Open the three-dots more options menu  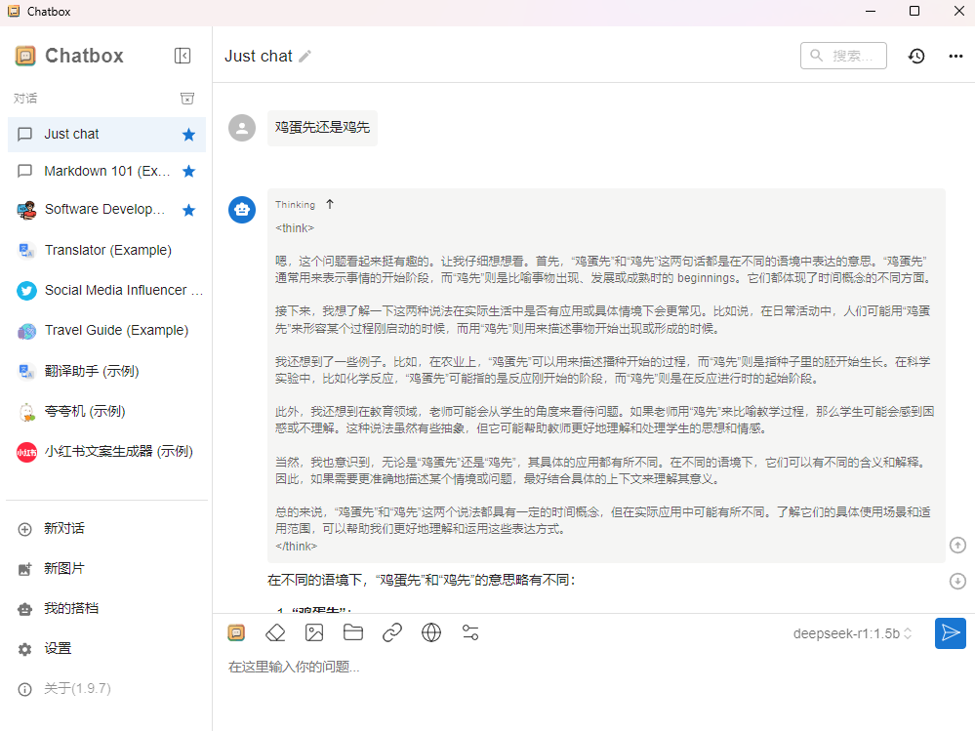pyautogui.click(x=955, y=56)
